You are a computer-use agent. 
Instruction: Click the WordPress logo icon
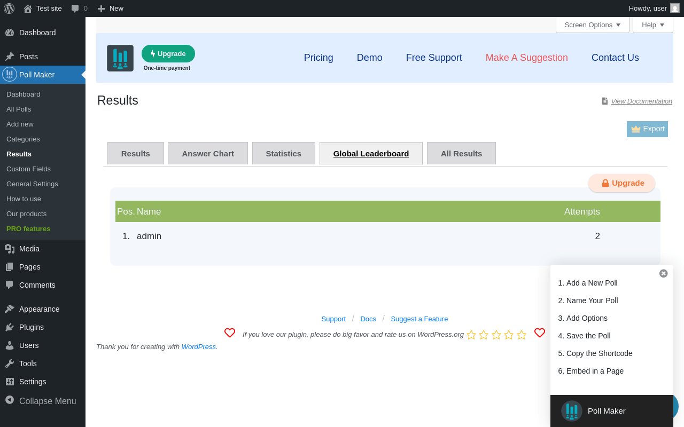click(9, 9)
